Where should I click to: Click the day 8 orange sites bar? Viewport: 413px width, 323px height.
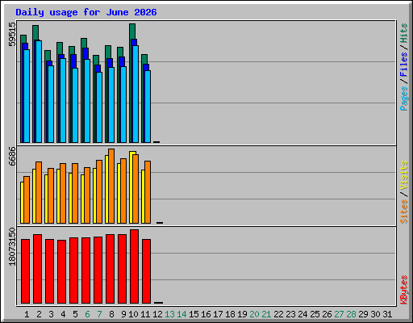click(x=111, y=186)
